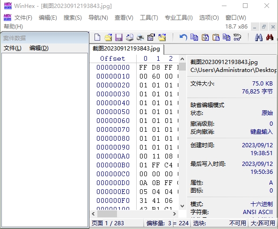The width and height of the screenshot is (278, 229).
Task: Click the 案件数据 panel header
Action: (x=44, y=38)
